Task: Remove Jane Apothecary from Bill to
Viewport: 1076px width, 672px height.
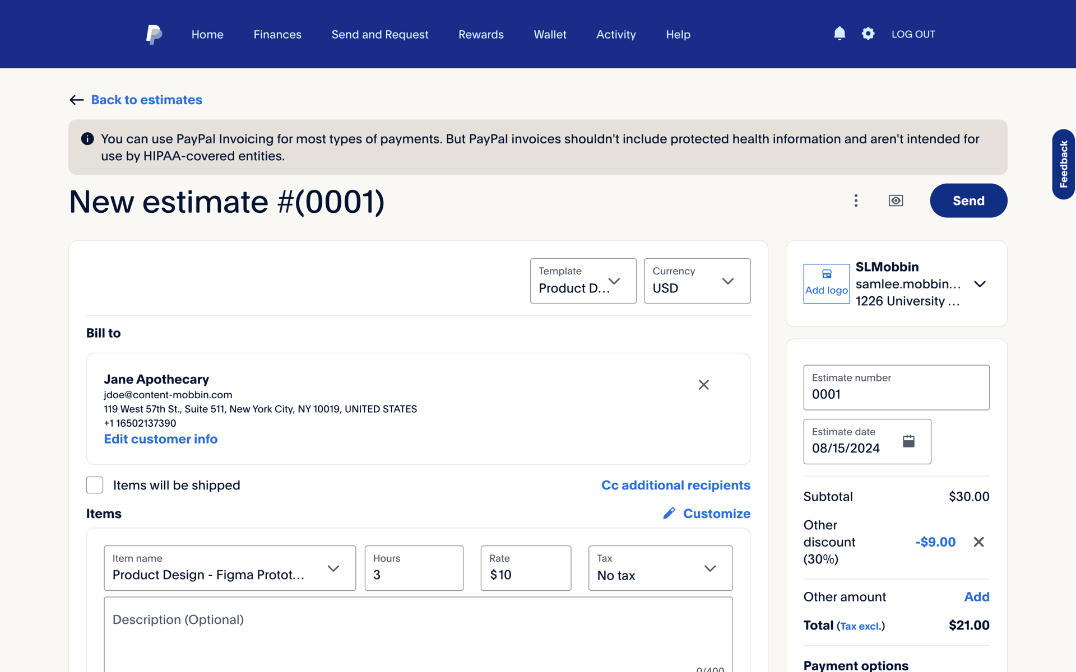Action: click(x=704, y=385)
